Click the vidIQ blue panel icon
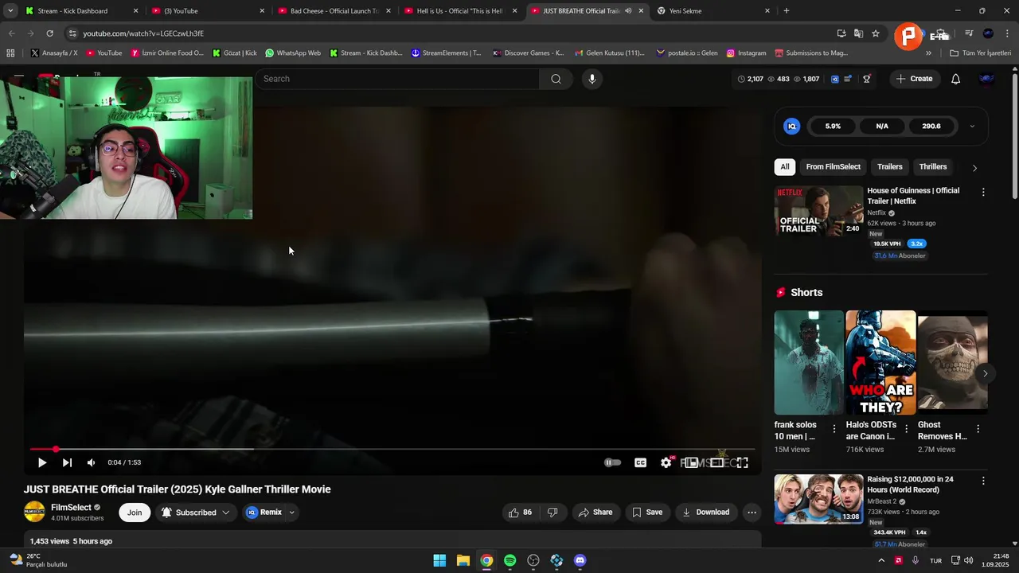 coord(791,126)
